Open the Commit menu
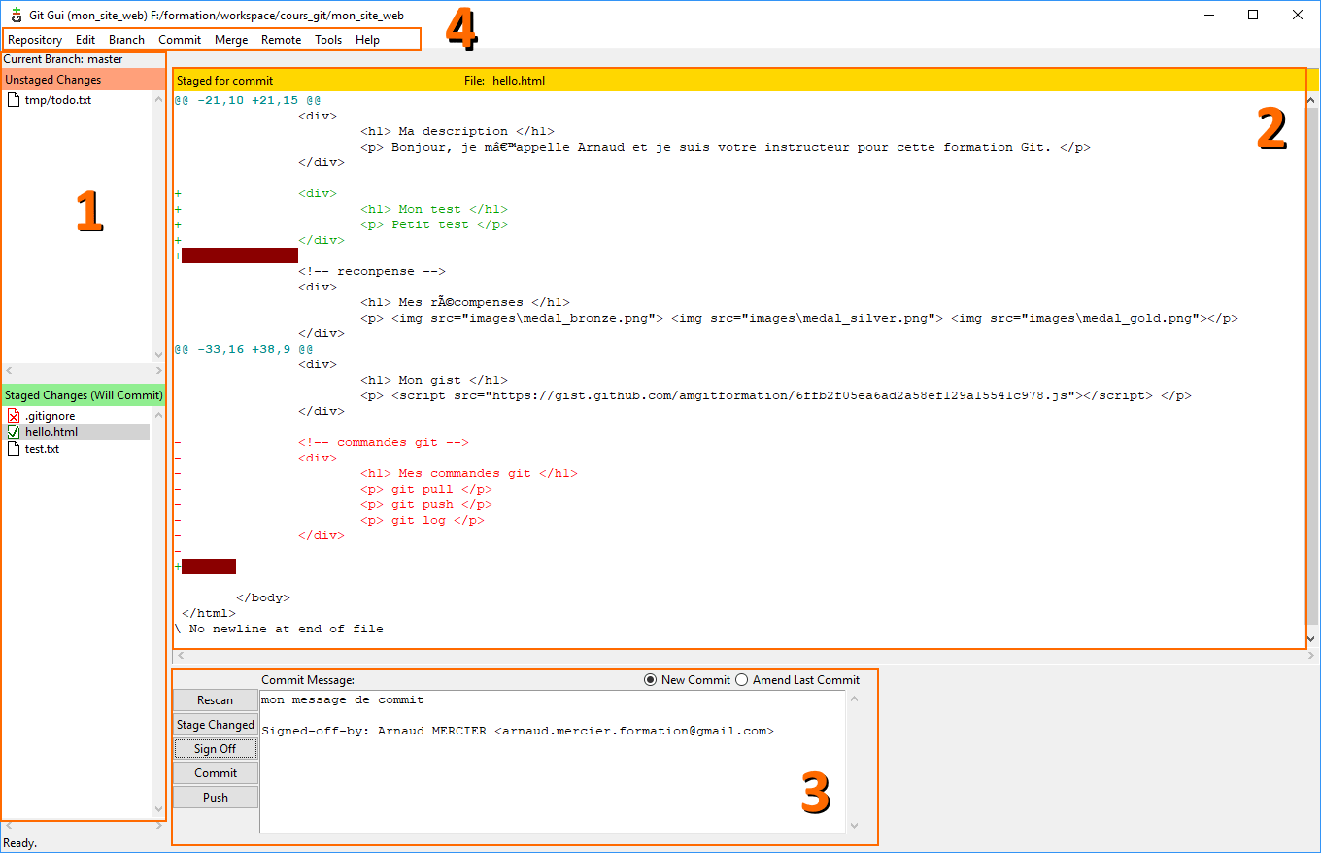Screen dimensions: 1321x853 click(179, 40)
